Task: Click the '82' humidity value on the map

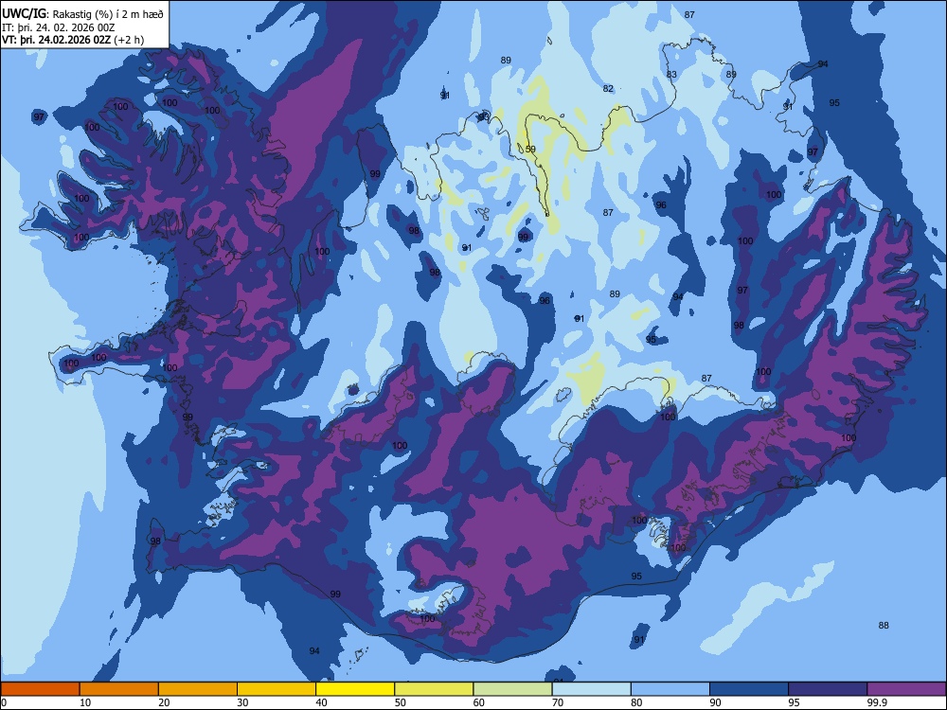Action: (608, 89)
